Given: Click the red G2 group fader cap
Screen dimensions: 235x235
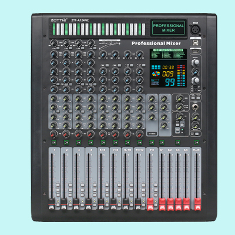Looking at the screenshot, I should (x=170, y=204).
